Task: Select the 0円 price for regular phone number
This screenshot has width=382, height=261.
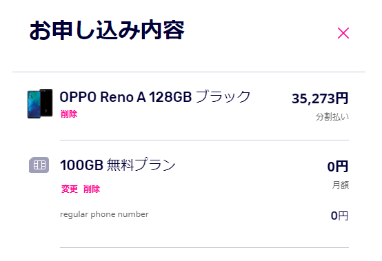Action: click(340, 216)
